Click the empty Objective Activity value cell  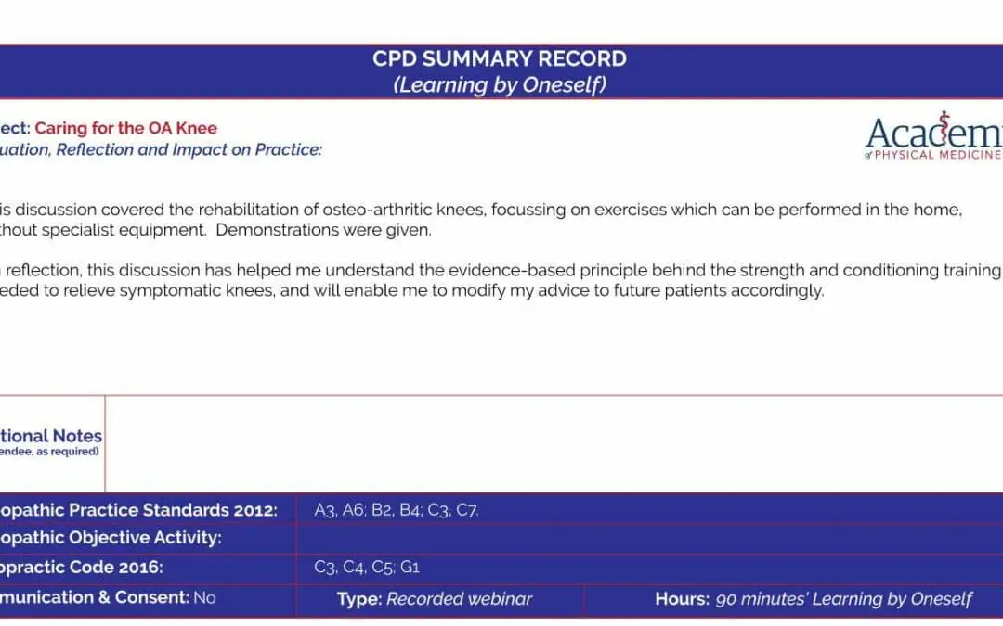[x=649, y=538]
